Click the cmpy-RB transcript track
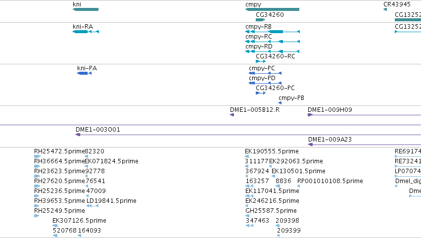This screenshot has width=421, height=238. [273, 32]
